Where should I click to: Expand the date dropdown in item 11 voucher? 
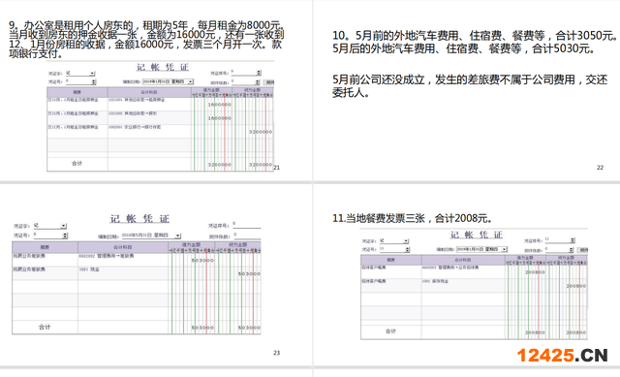(x=504, y=249)
